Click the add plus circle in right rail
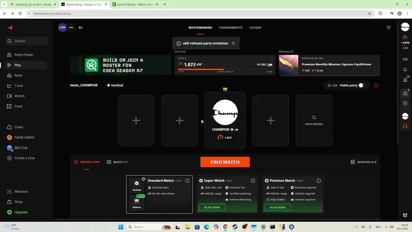The height and width of the screenshot is (232, 412). click(x=405, y=103)
